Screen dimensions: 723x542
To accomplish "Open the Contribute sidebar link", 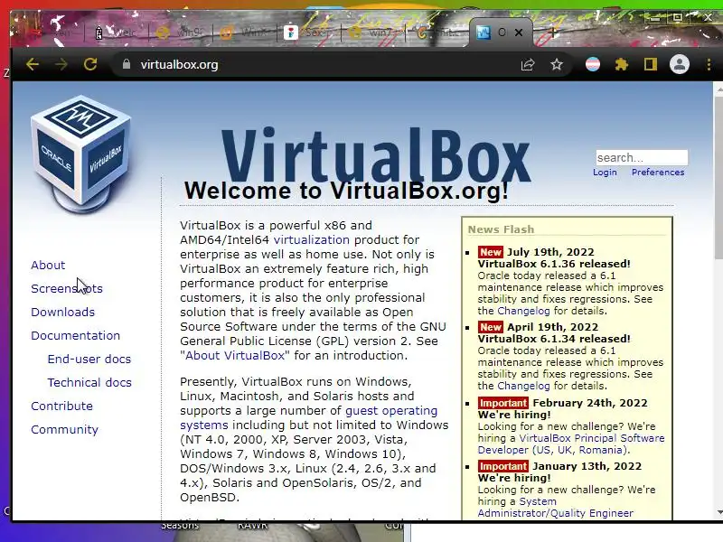I will point(61,406).
